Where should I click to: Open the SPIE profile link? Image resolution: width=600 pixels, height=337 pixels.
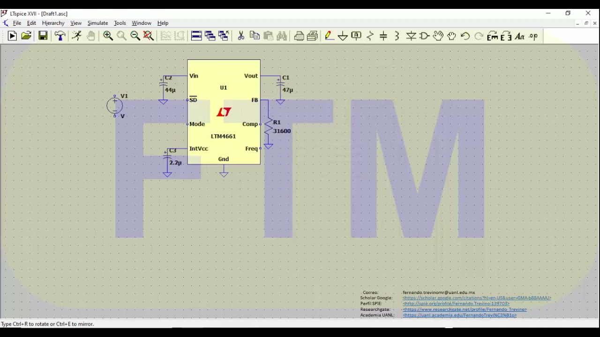(456, 304)
